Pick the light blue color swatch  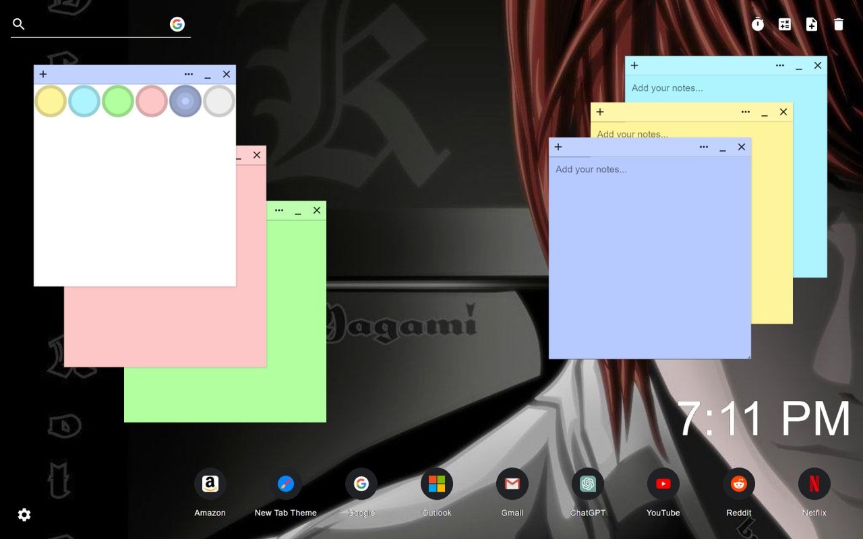84,101
